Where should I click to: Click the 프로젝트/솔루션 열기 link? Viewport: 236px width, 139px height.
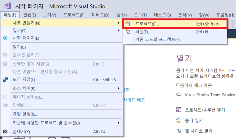click(205, 110)
